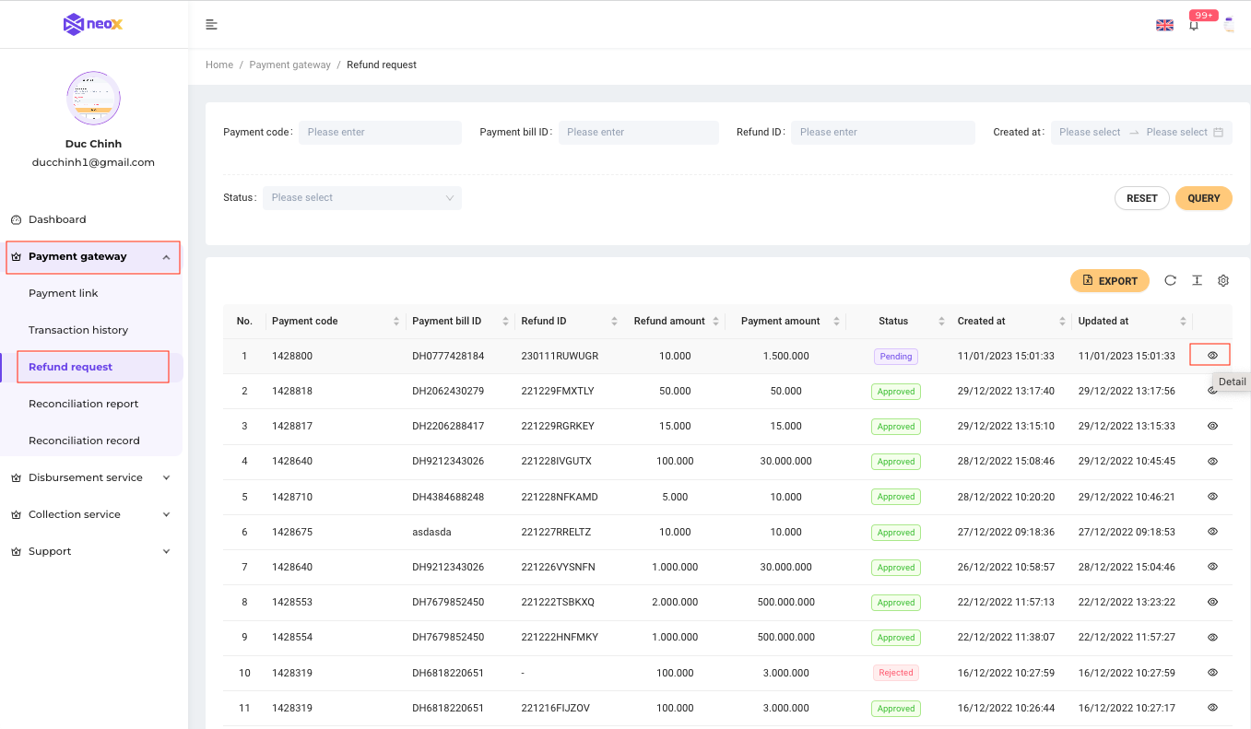Click the neoX logo
This screenshot has width=1251, height=729.
point(93,24)
